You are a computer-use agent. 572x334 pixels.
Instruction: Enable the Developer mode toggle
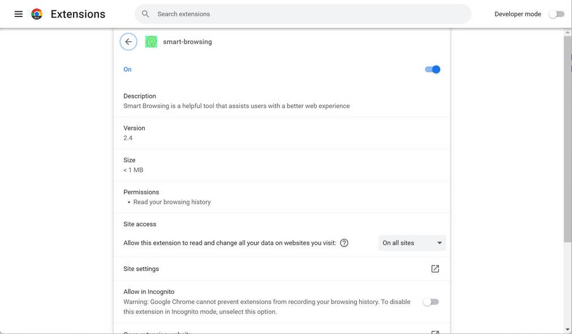[557, 14]
